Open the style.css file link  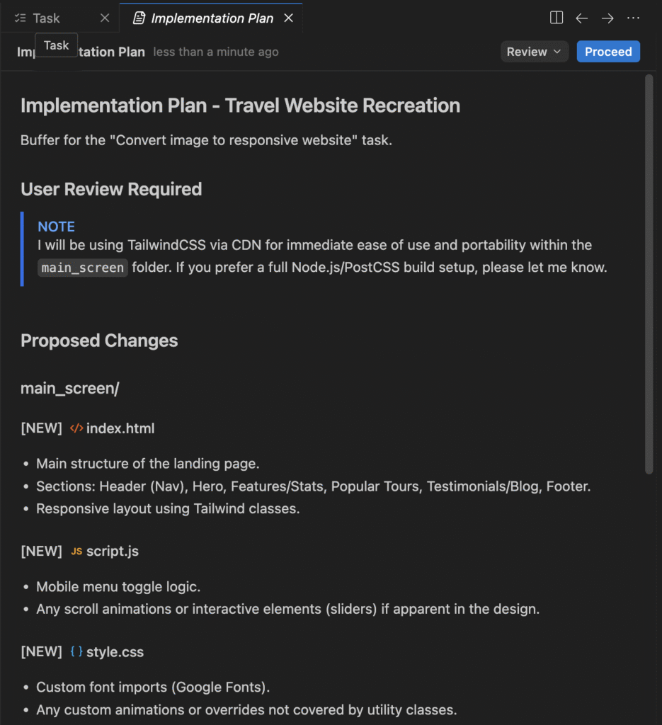click(x=115, y=652)
